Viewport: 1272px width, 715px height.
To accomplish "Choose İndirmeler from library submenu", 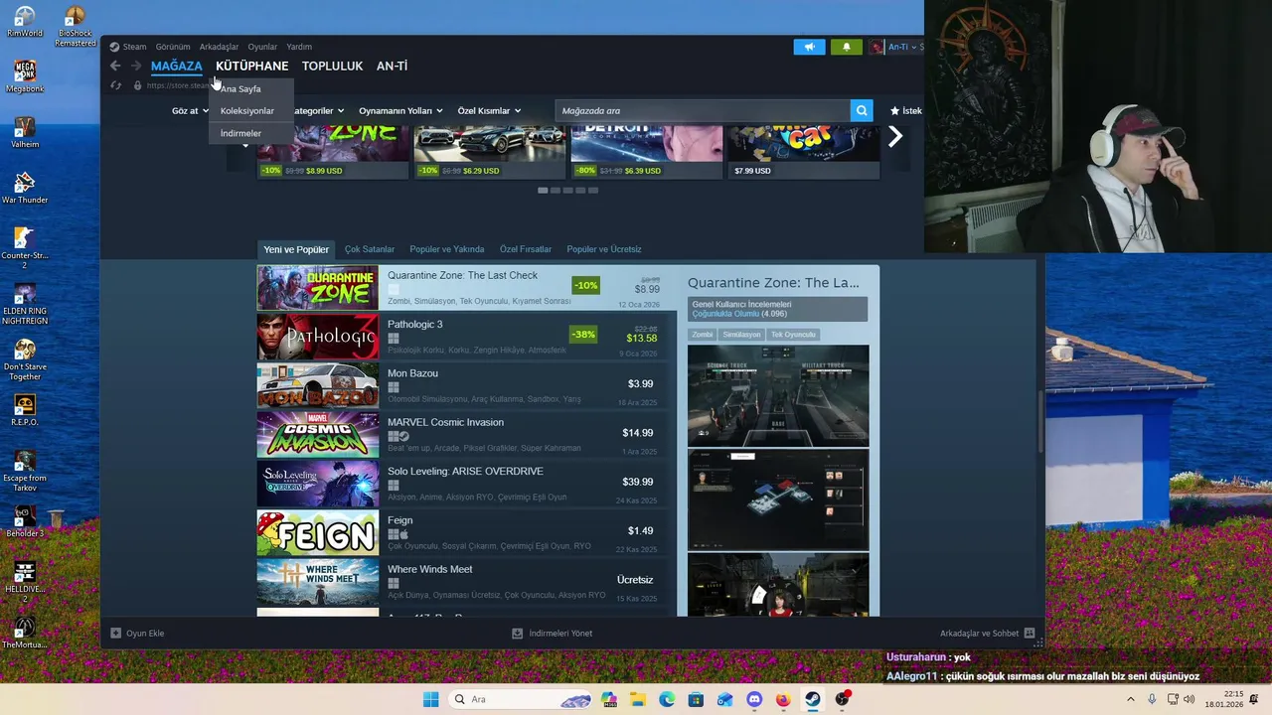I will pyautogui.click(x=240, y=133).
